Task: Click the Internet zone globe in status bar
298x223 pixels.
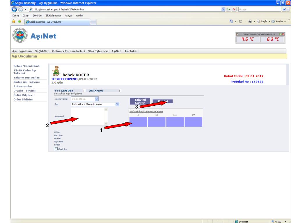Action: click(x=236, y=222)
